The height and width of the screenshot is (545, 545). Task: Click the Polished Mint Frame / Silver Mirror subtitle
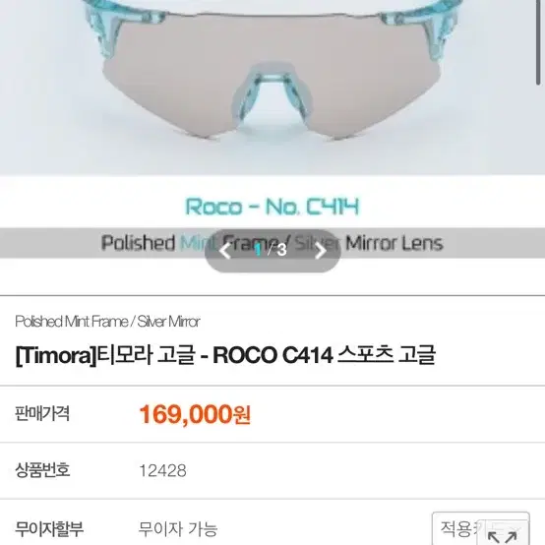coord(107,322)
